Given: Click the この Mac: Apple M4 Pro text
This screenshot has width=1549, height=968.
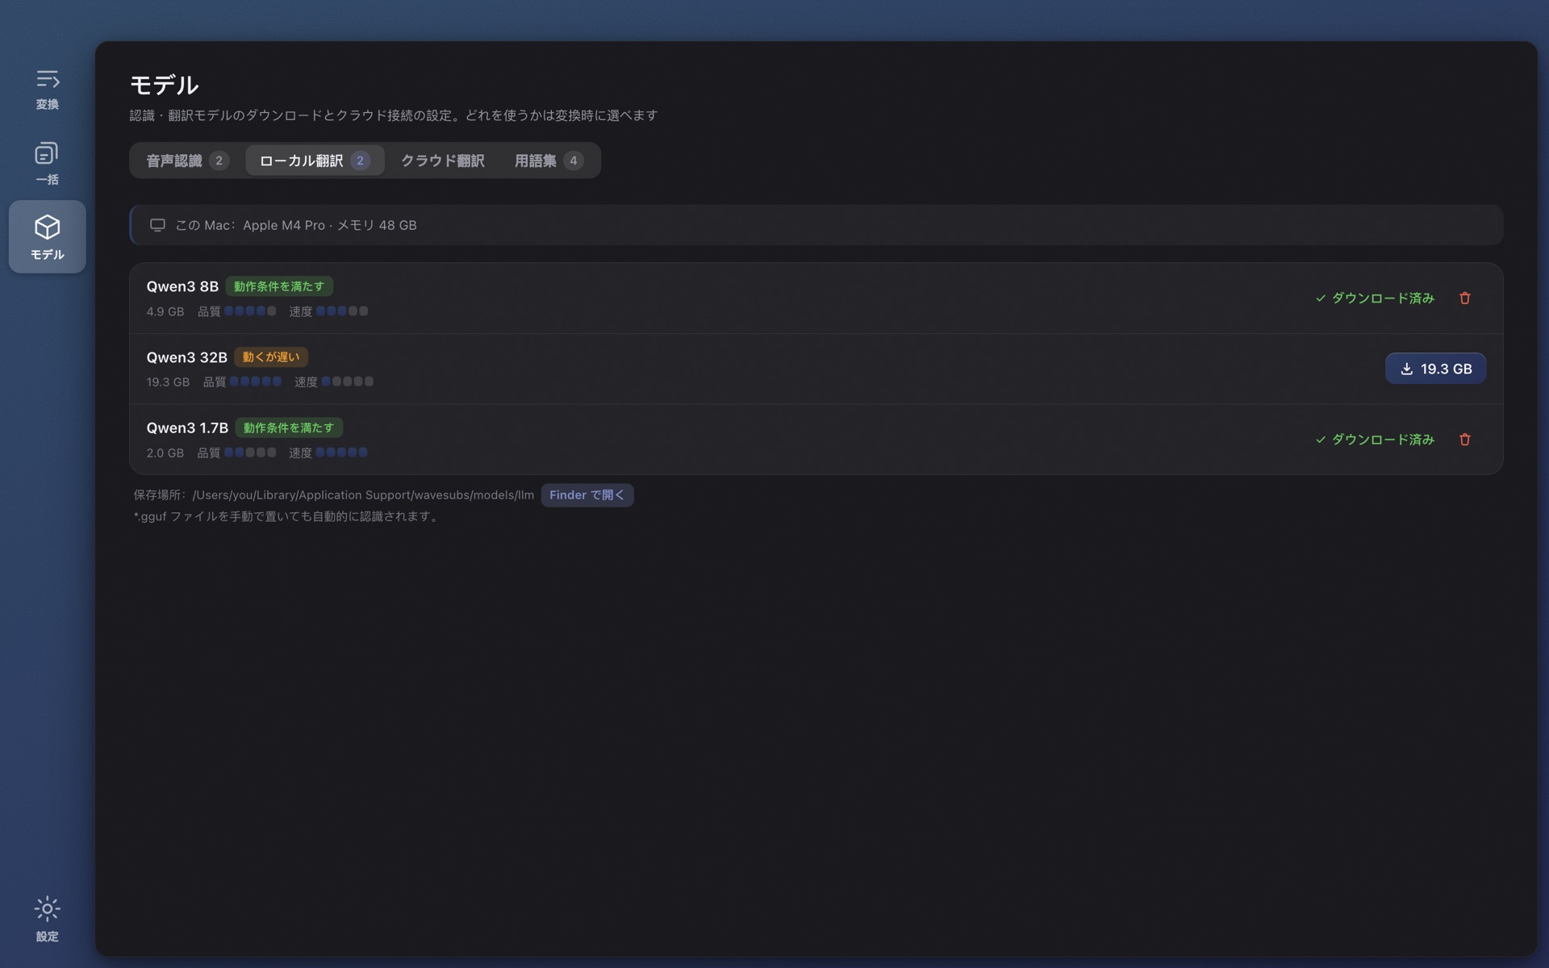Looking at the screenshot, I should pyautogui.click(x=295, y=225).
